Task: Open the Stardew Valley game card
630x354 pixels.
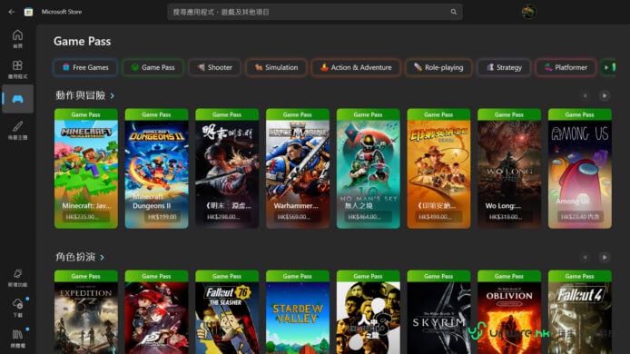Action: (298, 312)
